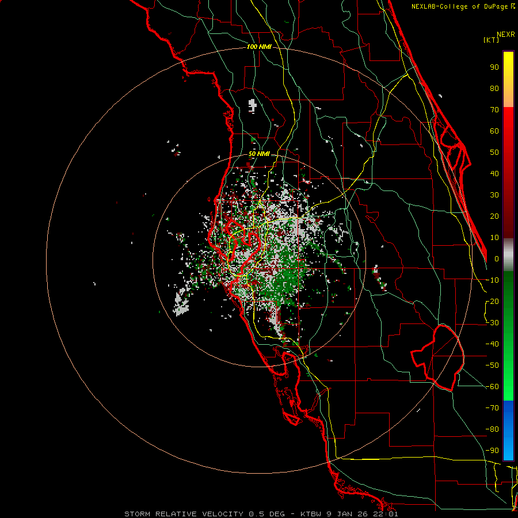This screenshot has height=518, width=518.
Task: Pick the yellow segment of the velocity colorbar
Action: [x=508, y=79]
